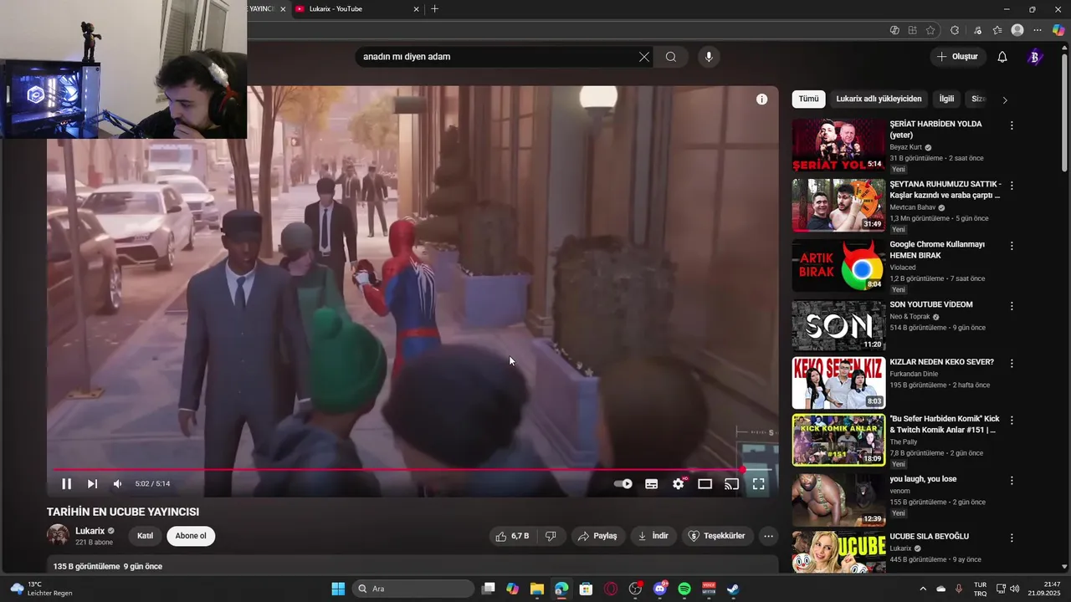Download the video with İndir
1071x602 pixels.
coord(653,536)
